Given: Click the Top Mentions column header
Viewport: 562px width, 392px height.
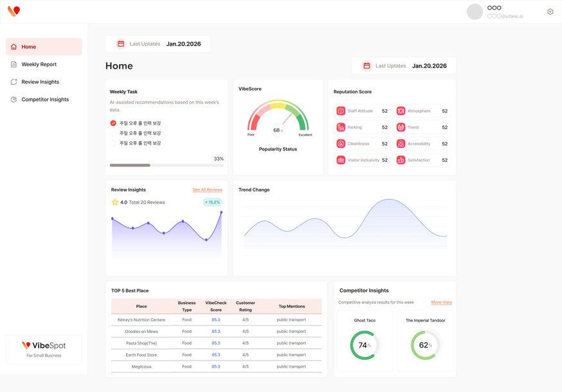Looking at the screenshot, I should click(292, 307).
